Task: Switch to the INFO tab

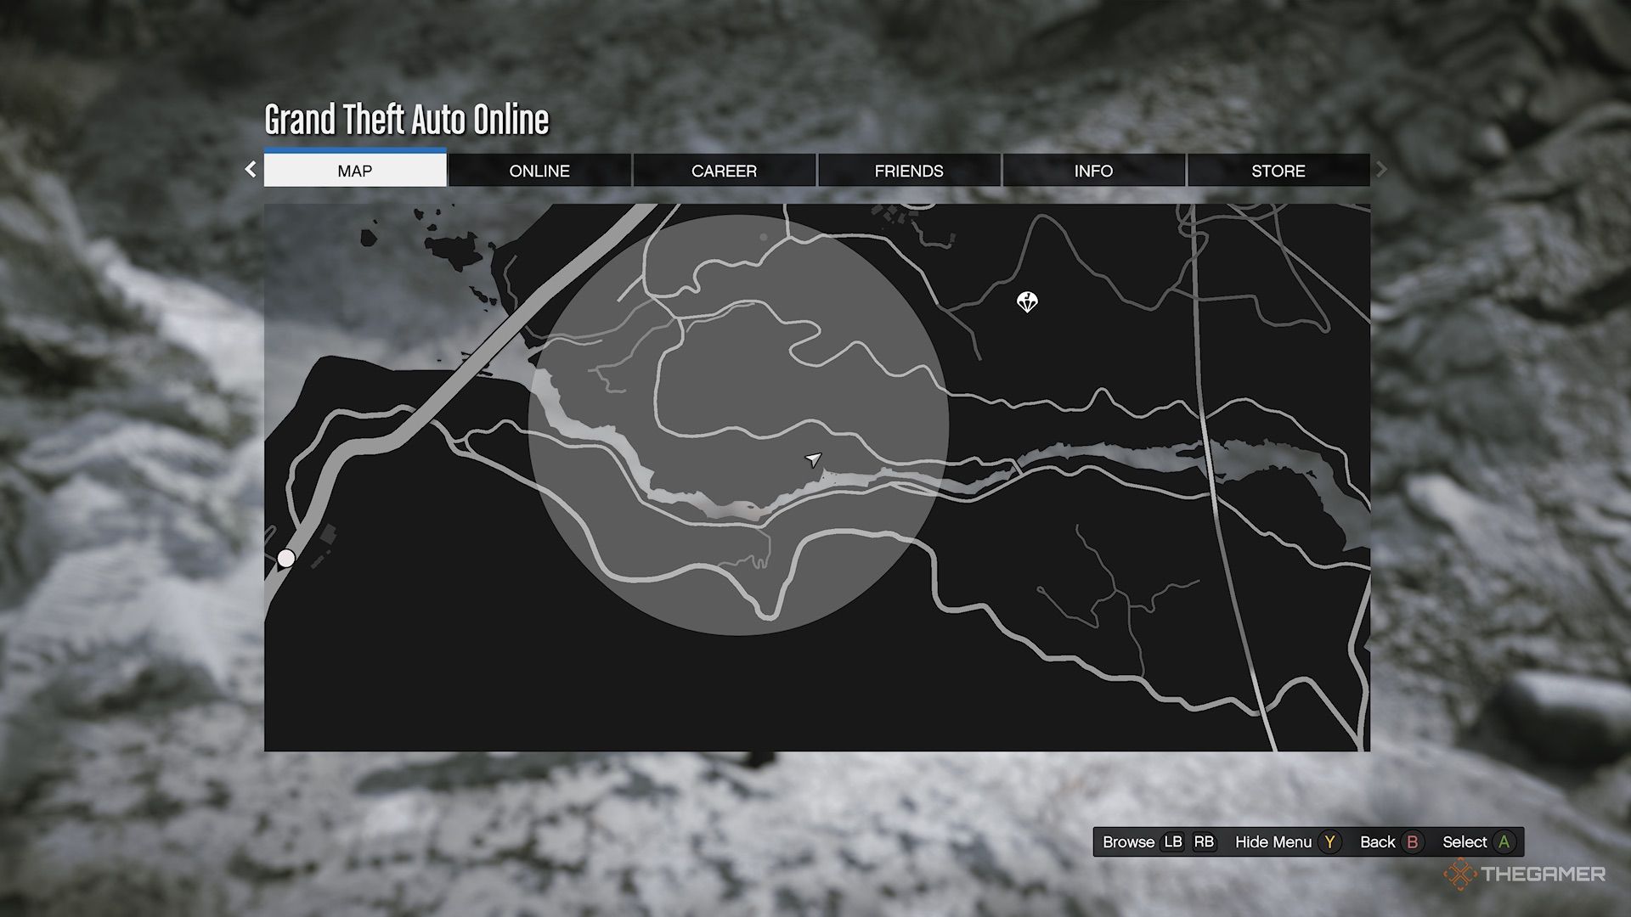Action: click(1093, 171)
